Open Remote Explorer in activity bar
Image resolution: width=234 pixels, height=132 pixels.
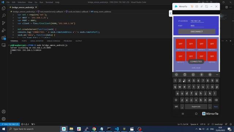(4, 45)
